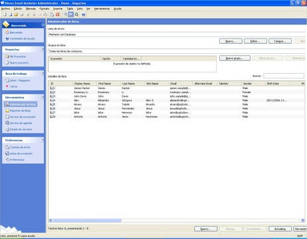The image size is (307, 239).
Task: Open the Tabla menu
Action: pyautogui.click(x=70, y=9)
